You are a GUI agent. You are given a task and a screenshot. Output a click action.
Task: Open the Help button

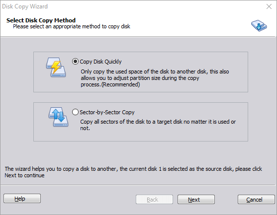(x=22, y=199)
